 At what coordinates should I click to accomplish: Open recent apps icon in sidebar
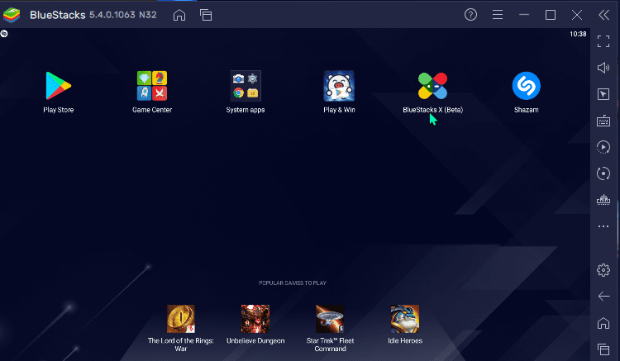click(603, 349)
